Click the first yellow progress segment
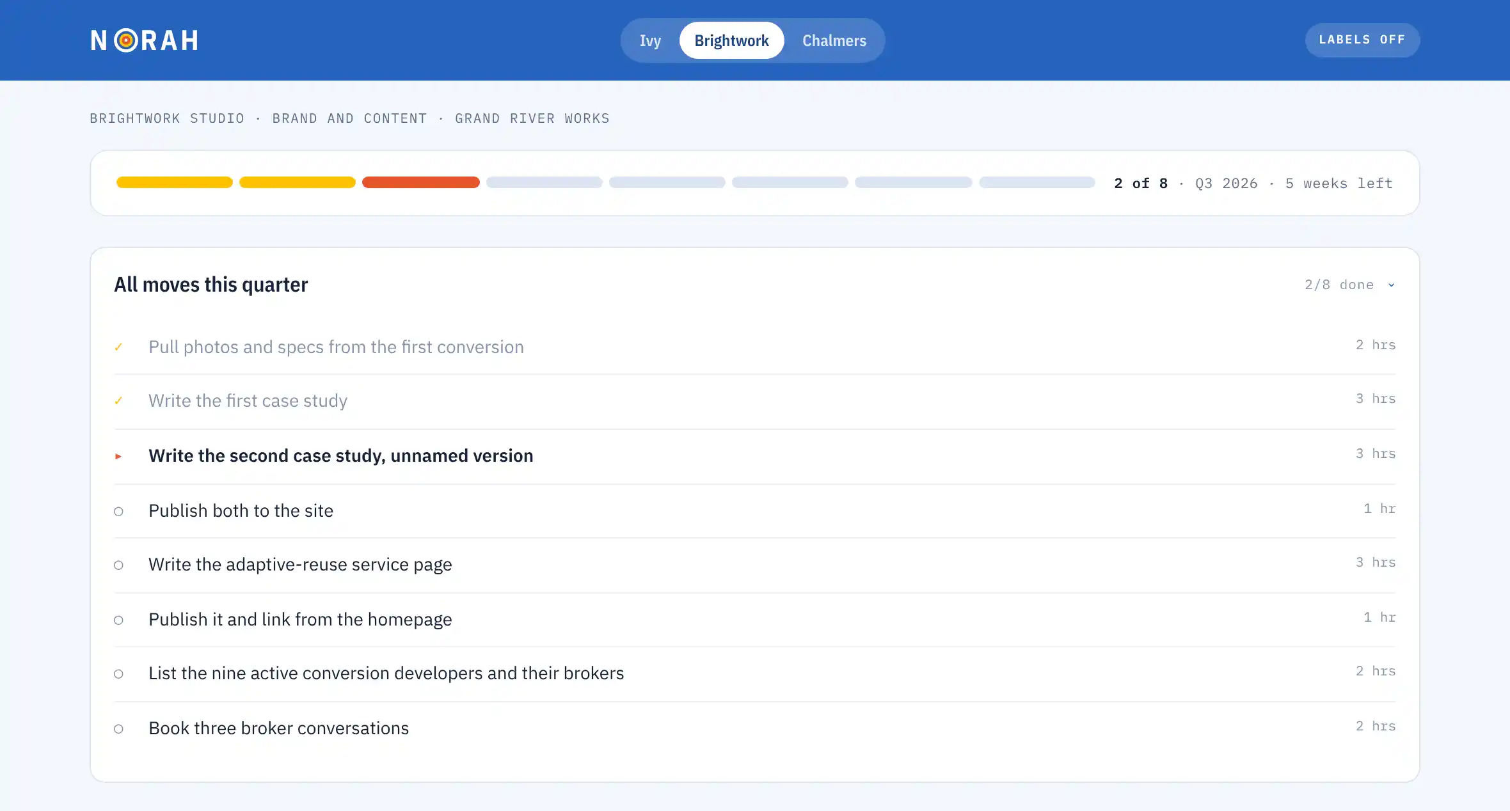1510x811 pixels. [x=175, y=183]
